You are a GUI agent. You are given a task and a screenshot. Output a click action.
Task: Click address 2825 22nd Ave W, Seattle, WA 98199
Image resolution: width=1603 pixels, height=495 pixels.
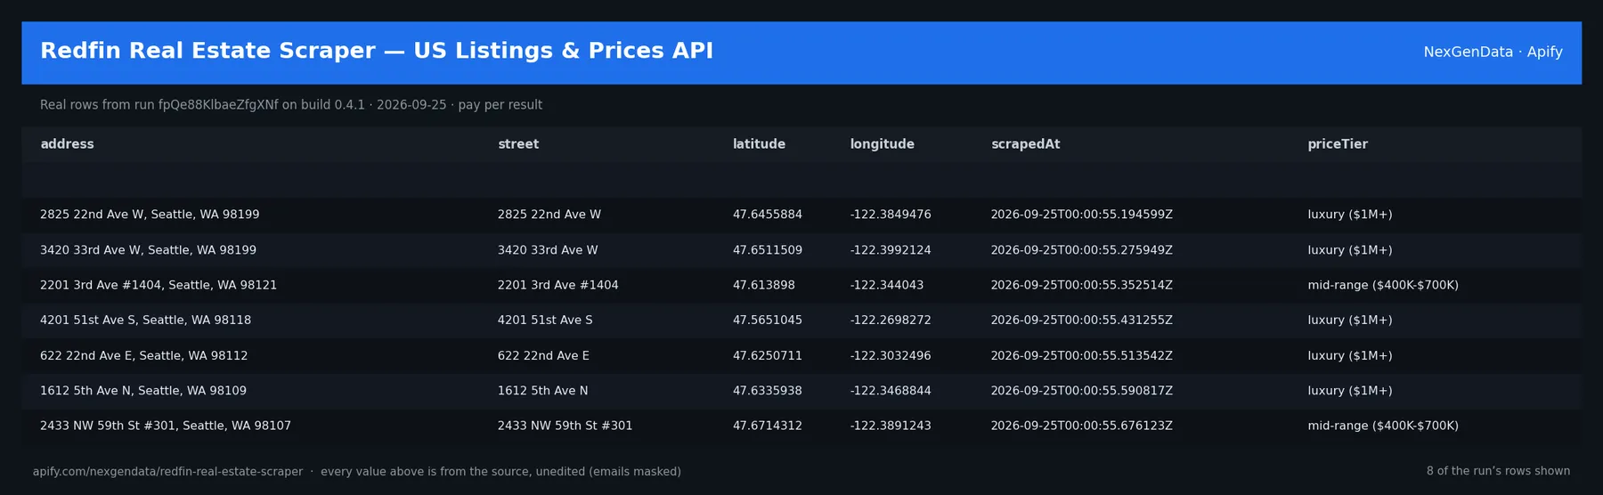point(150,215)
